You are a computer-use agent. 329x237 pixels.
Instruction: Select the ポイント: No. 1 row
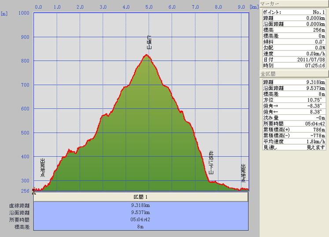pyautogui.click(x=294, y=12)
